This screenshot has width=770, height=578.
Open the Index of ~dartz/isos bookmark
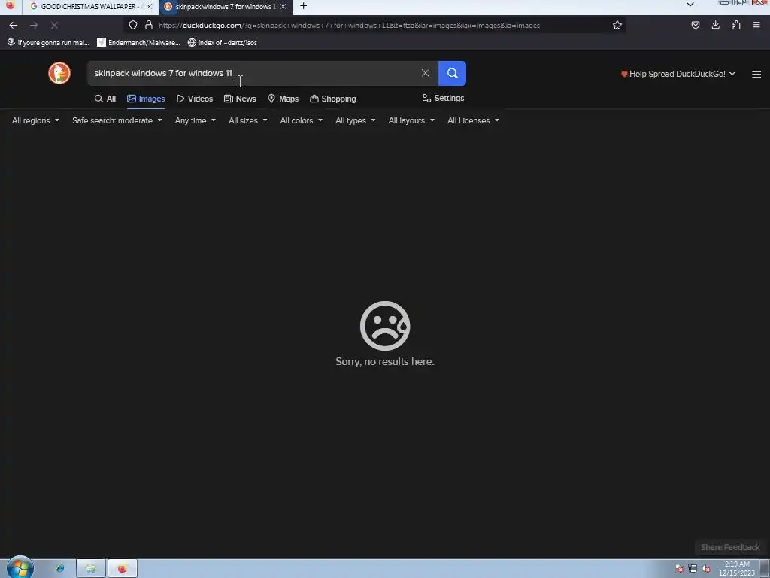pyautogui.click(x=223, y=43)
